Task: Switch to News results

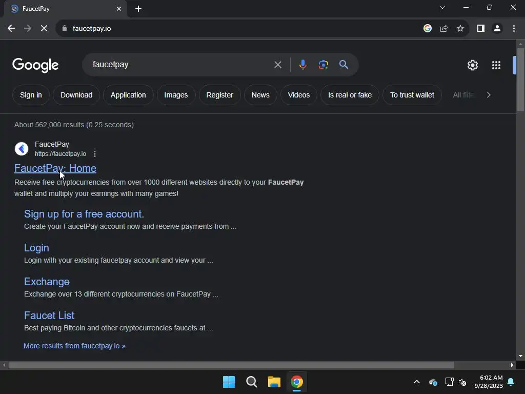Action: pos(260,95)
